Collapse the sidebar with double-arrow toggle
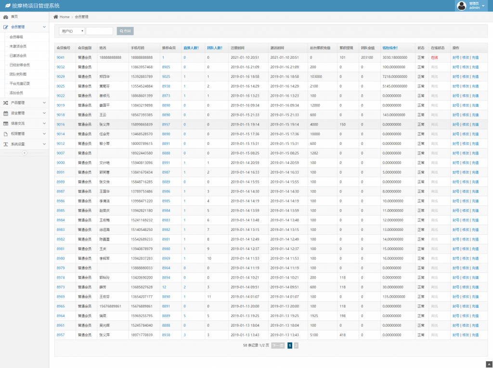493x368 pixels. coord(25,152)
